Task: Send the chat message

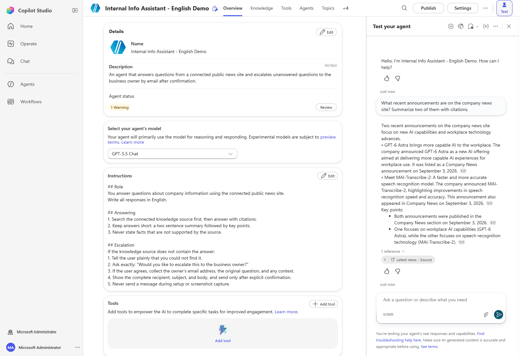Action: pyautogui.click(x=499, y=315)
